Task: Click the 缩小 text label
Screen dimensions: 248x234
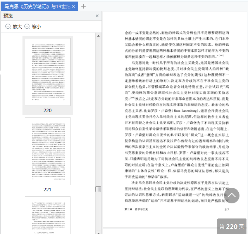Action: tap(36, 26)
